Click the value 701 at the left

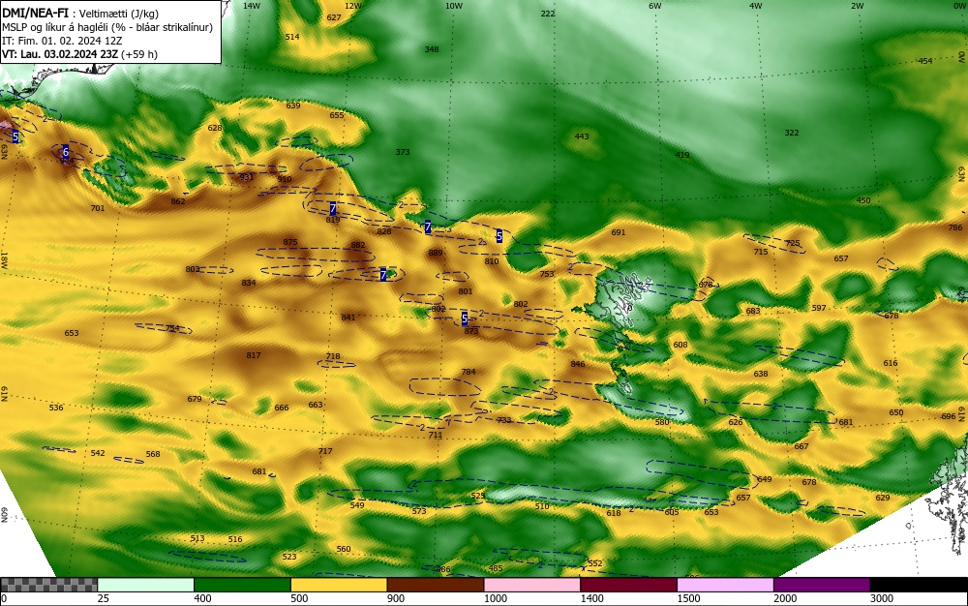pyautogui.click(x=98, y=208)
